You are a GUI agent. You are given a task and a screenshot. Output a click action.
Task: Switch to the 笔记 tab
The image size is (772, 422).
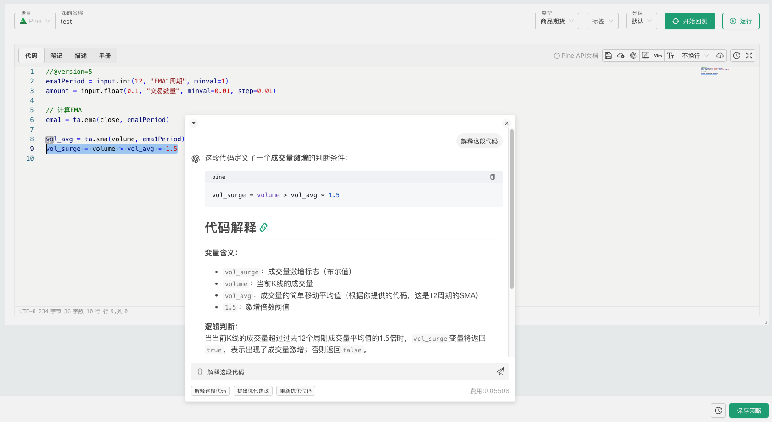(x=56, y=55)
